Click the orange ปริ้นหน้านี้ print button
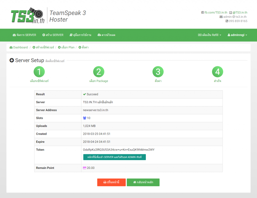Screen dimensions: 257x198 (x=111, y=182)
